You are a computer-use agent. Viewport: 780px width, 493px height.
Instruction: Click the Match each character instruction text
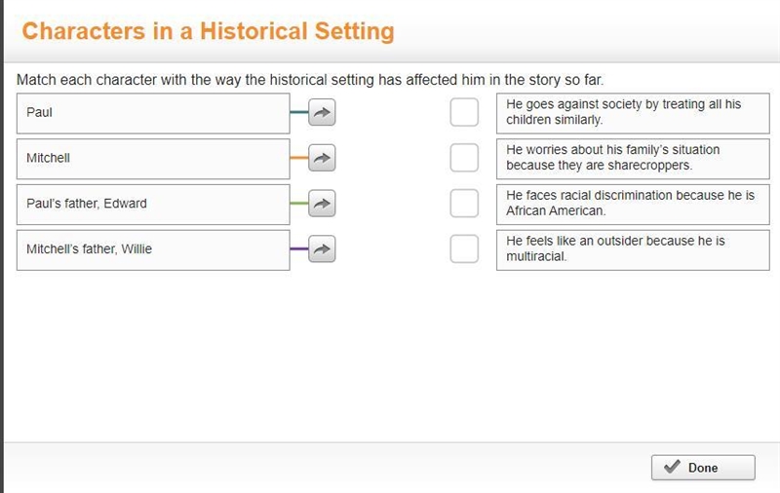[x=310, y=80]
